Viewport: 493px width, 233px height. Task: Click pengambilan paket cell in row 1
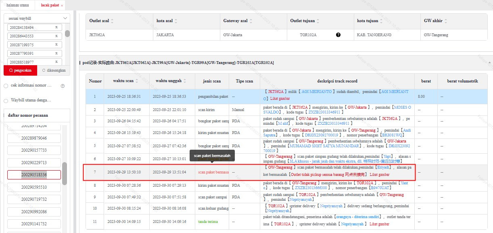coord(213,97)
